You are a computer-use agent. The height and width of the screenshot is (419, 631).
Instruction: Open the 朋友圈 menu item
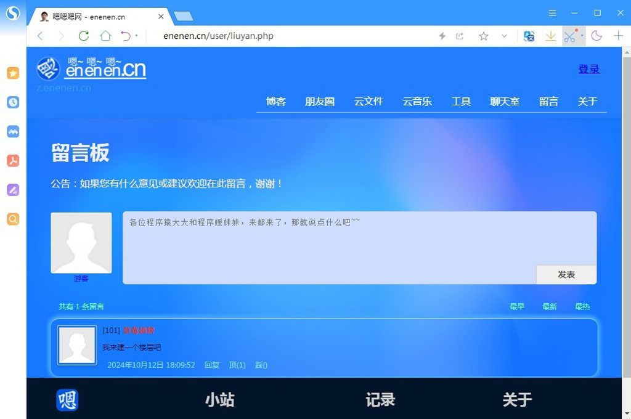coord(320,102)
